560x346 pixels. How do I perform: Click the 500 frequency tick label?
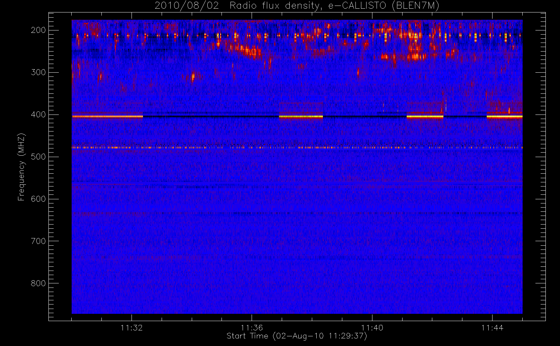pos(38,157)
